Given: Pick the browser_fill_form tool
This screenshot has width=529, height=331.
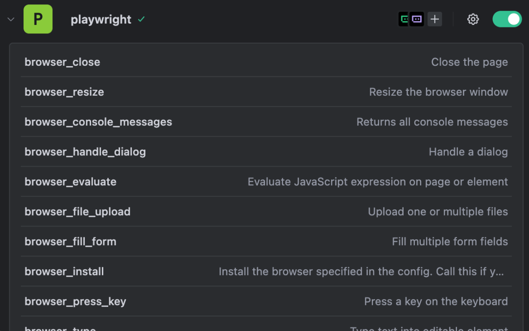Looking at the screenshot, I should (x=71, y=242).
